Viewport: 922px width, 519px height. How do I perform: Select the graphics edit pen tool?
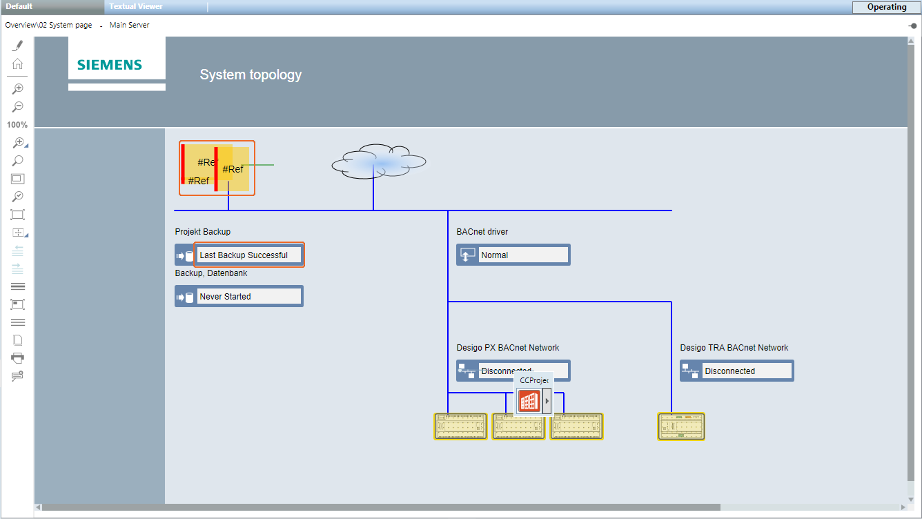[x=17, y=44]
